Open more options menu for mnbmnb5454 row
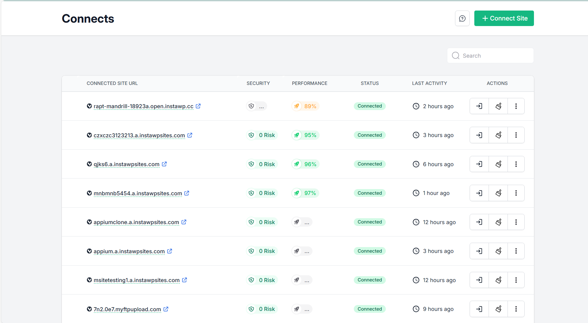The height and width of the screenshot is (323, 588). click(x=516, y=193)
